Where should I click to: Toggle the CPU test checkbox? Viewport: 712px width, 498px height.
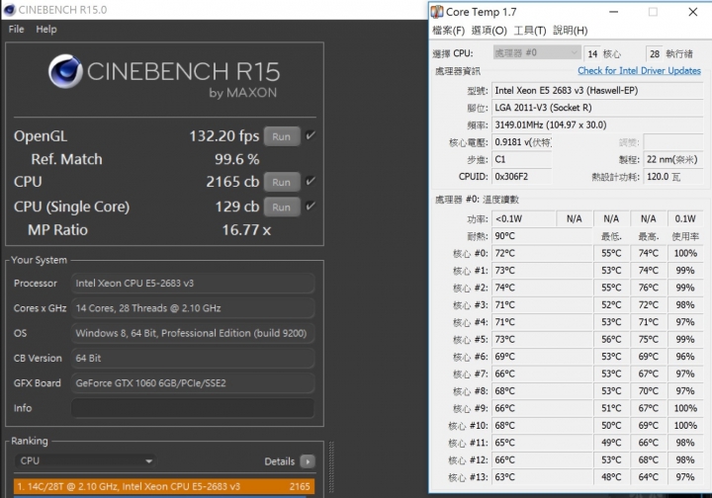click(311, 181)
